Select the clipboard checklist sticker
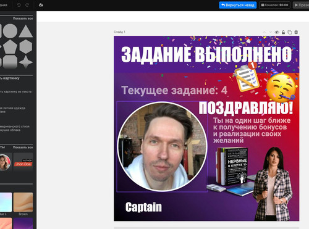The height and width of the screenshot is (229, 309). pyautogui.click(x=246, y=77)
